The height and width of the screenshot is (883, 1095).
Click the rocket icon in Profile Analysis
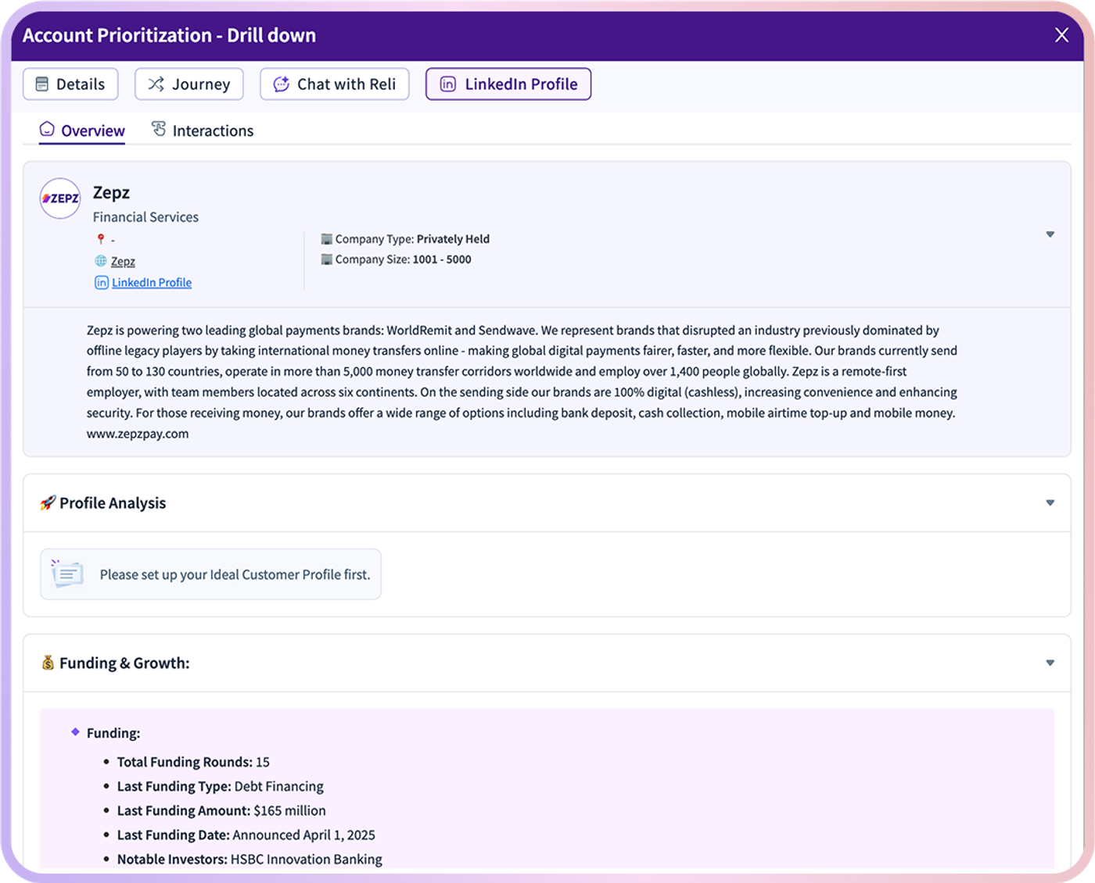pyautogui.click(x=48, y=503)
